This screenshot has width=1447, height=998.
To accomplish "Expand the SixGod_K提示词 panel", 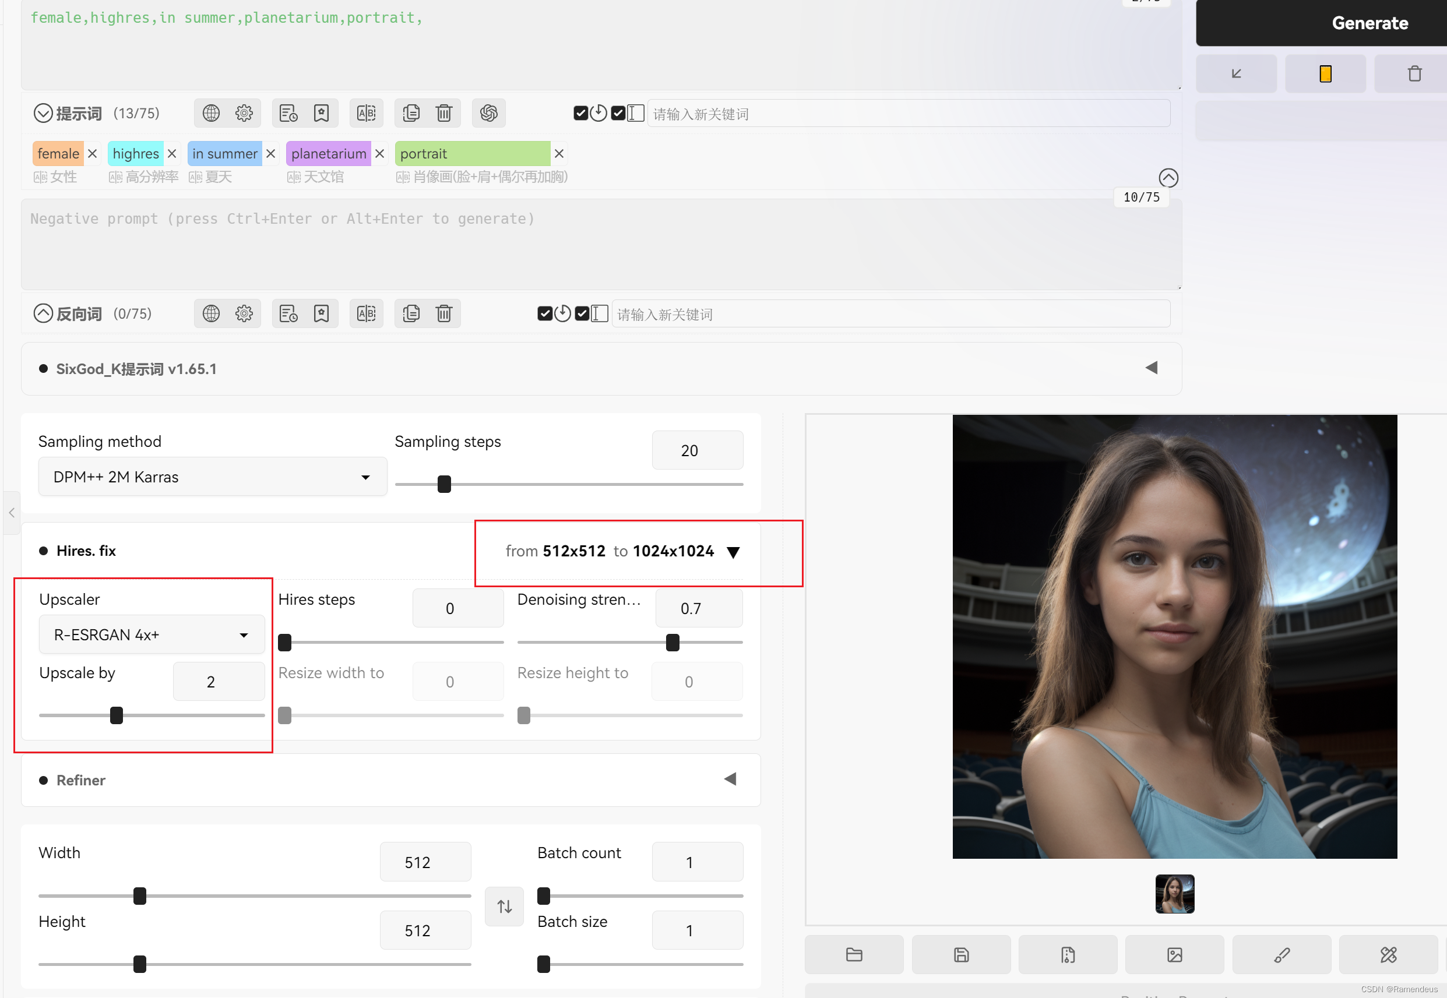I will (x=1151, y=368).
